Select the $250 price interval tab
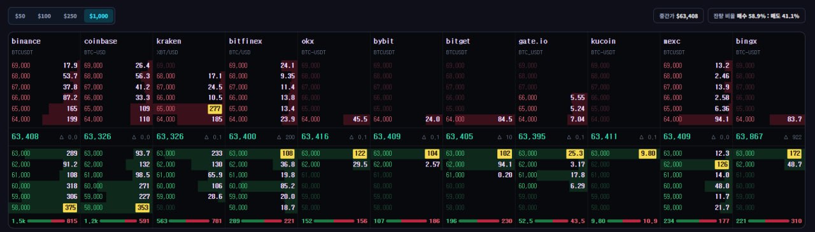This screenshot has height=232, width=815. tap(70, 16)
